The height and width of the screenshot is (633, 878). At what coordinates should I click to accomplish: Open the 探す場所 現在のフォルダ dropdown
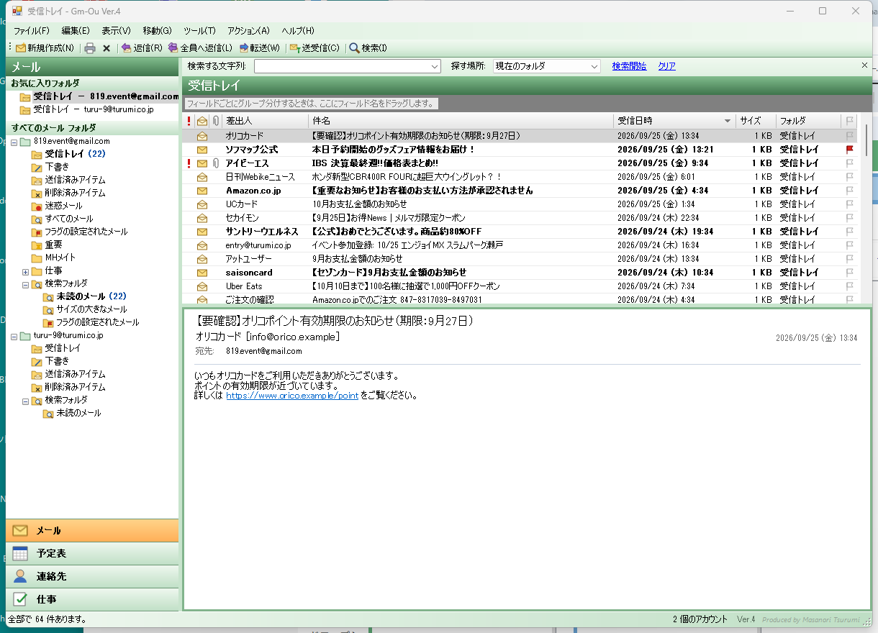tap(547, 66)
